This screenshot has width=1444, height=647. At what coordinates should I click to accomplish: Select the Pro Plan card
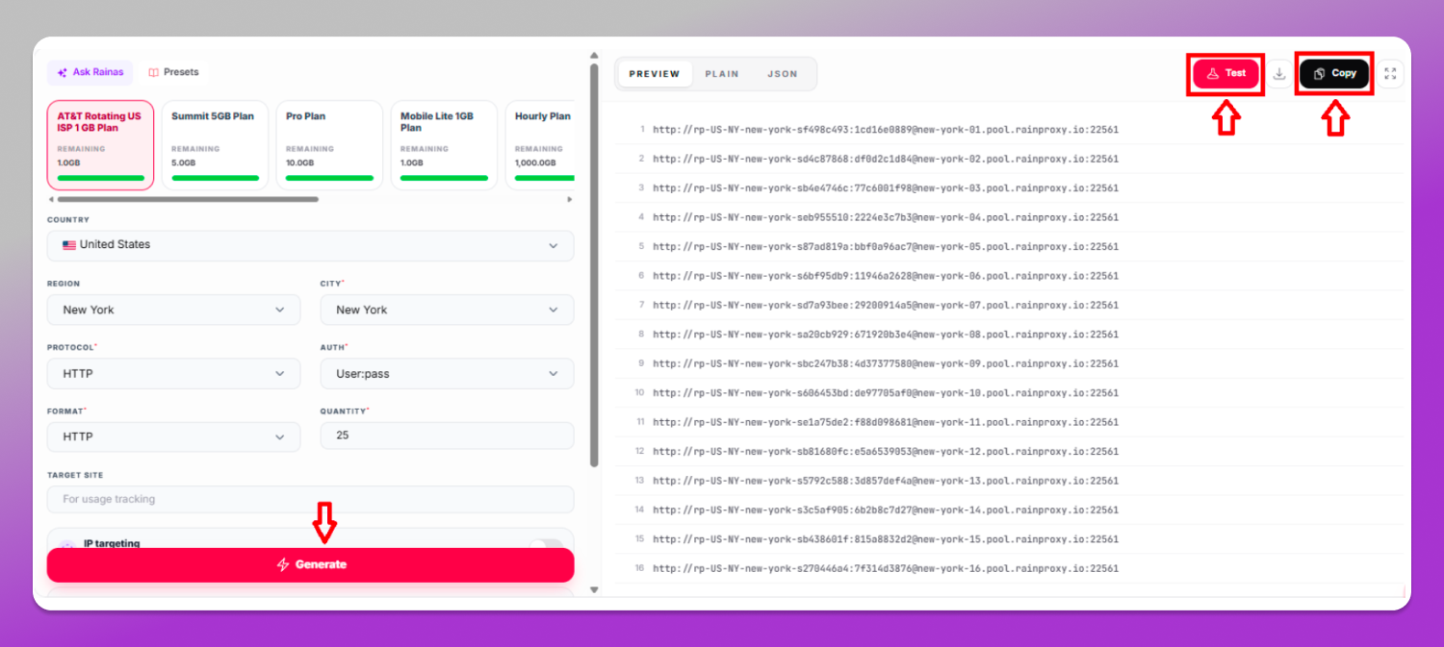[329, 145]
